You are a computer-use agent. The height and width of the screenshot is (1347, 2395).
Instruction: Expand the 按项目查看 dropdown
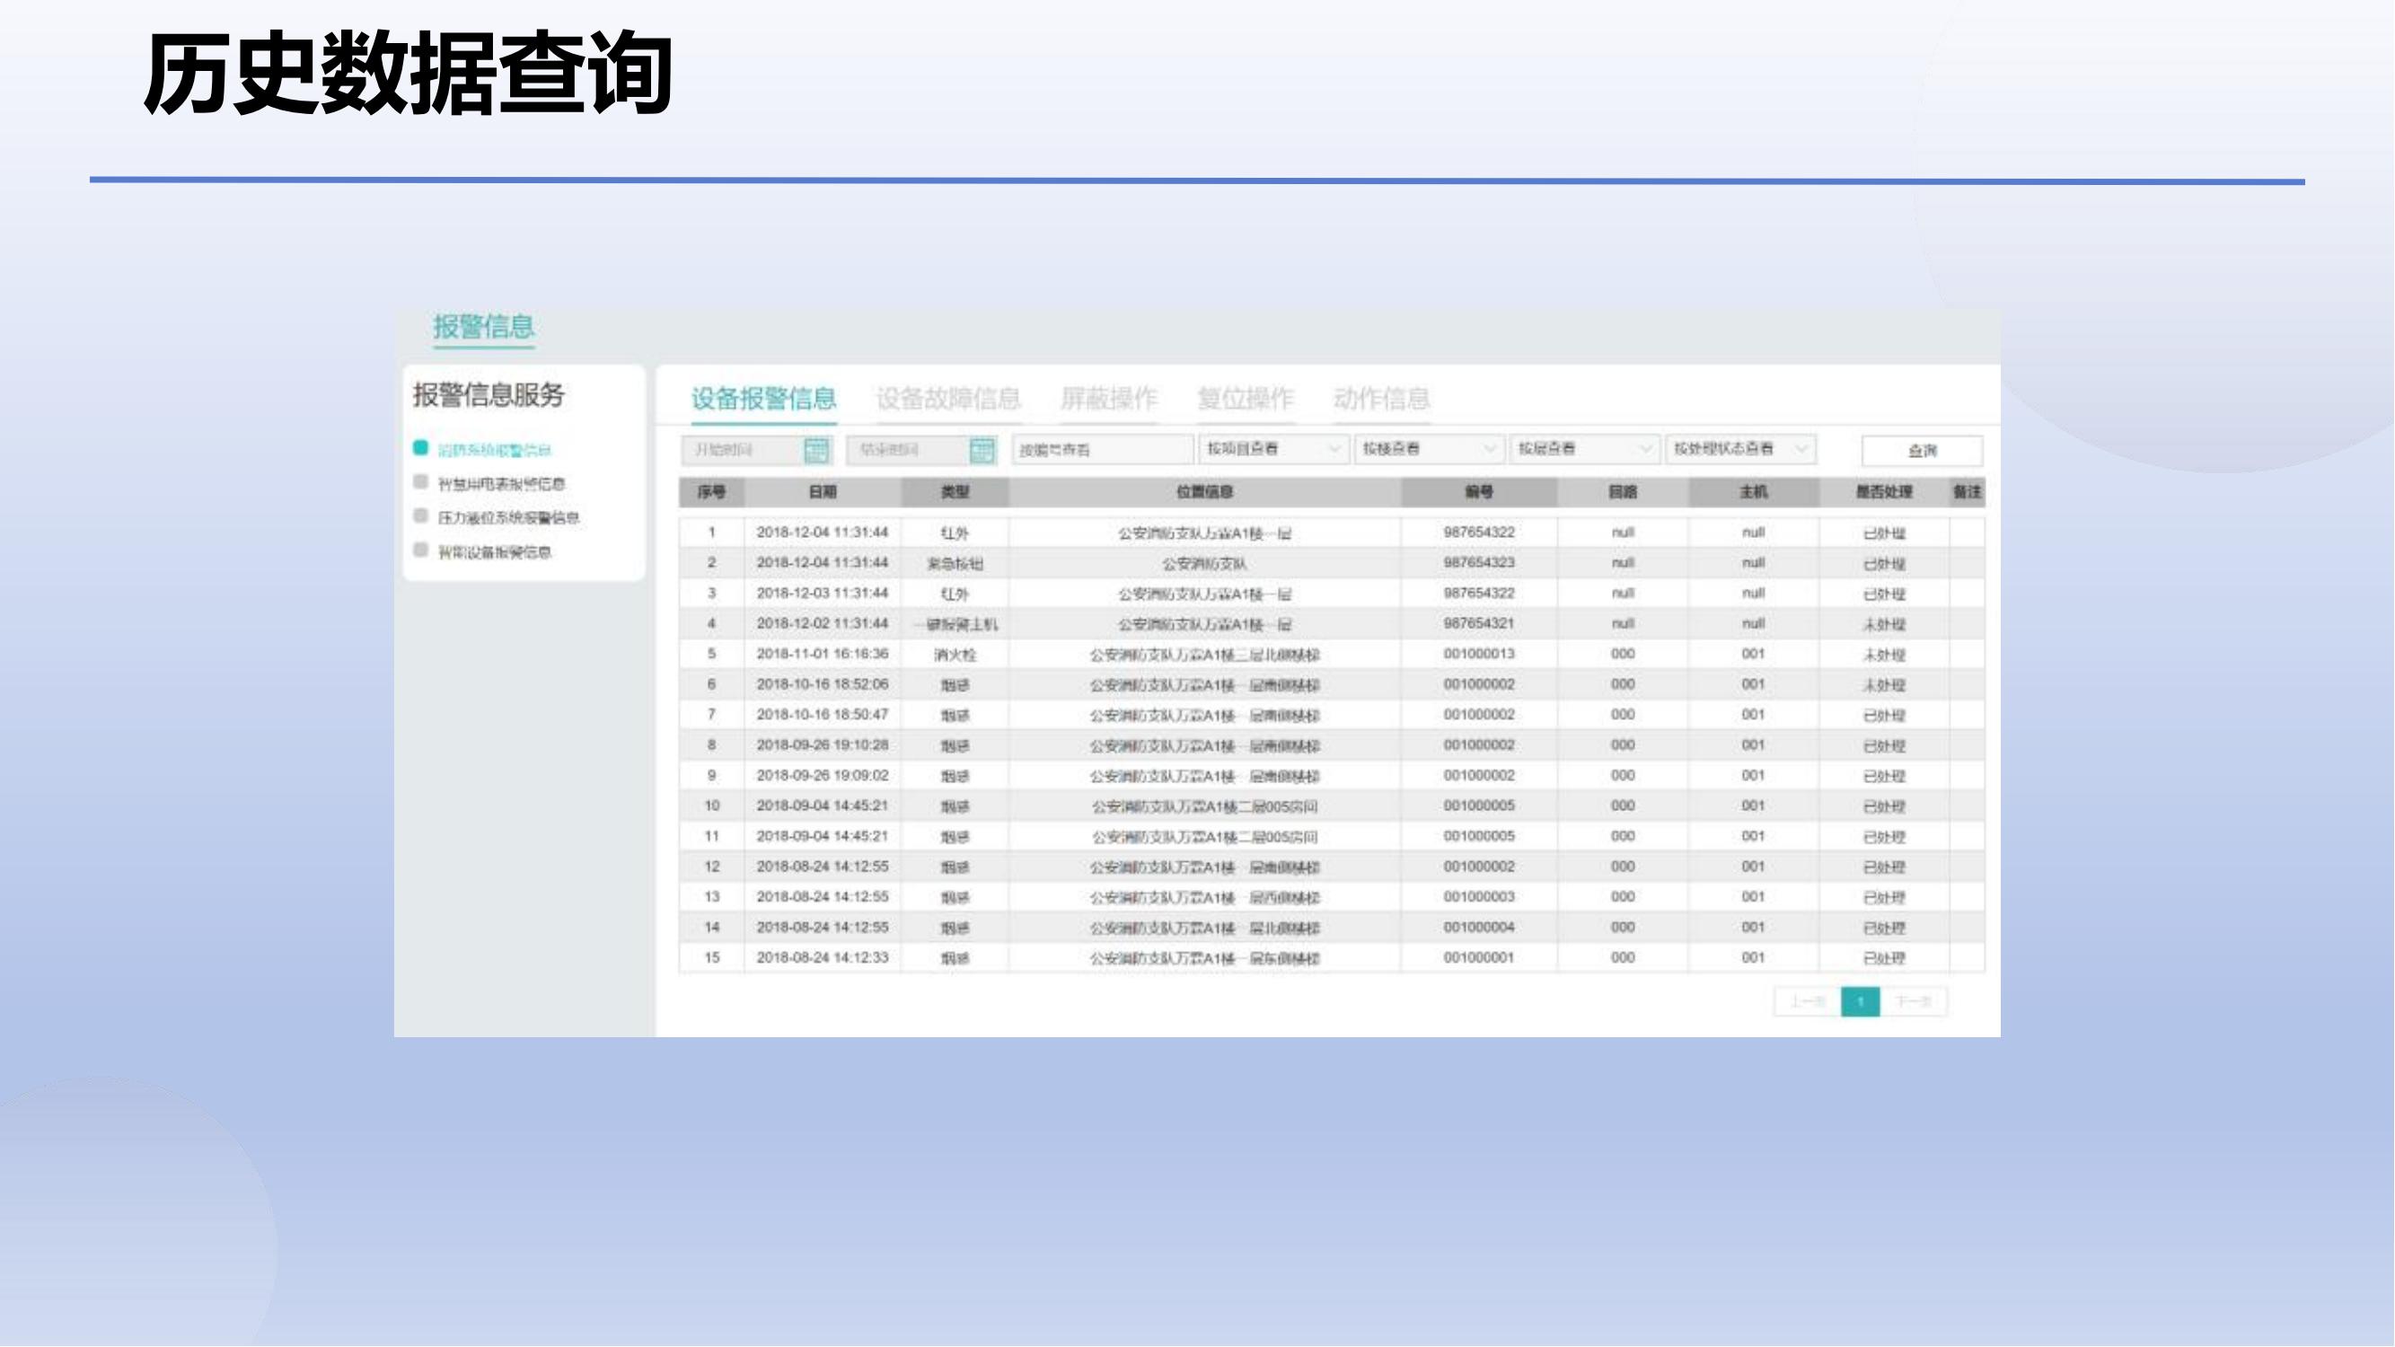pos(1272,449)
